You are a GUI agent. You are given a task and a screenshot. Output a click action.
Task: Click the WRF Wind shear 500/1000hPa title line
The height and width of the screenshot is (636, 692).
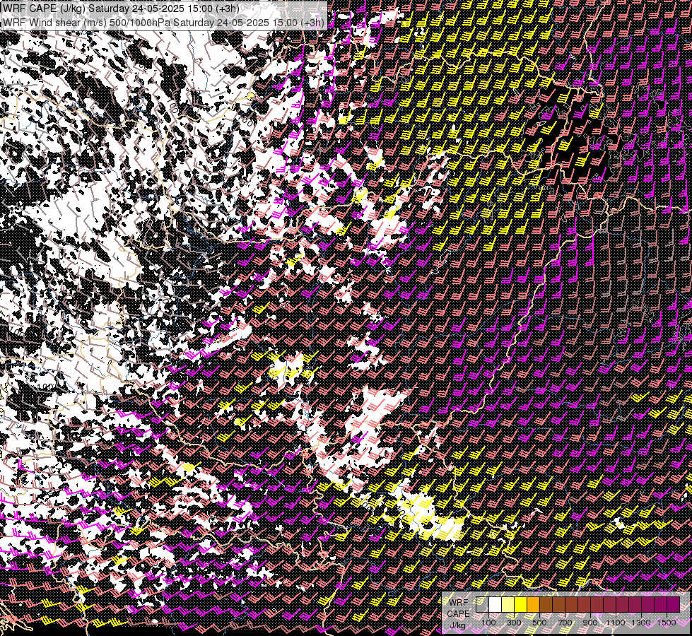click(x=163, y=23)
